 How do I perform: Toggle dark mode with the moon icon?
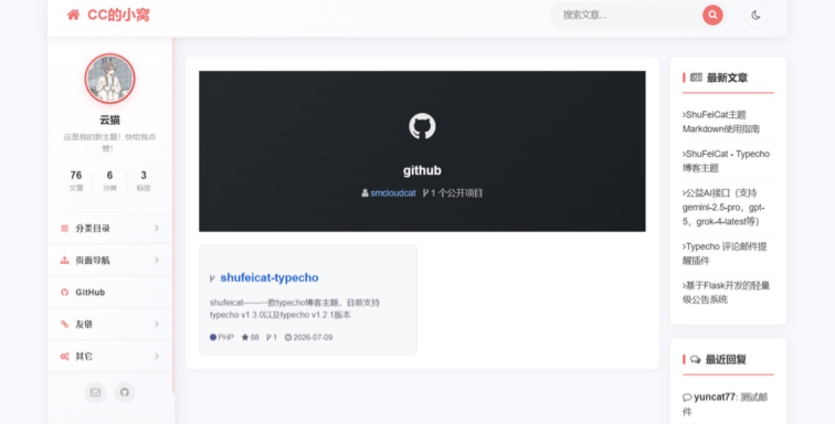756,15
